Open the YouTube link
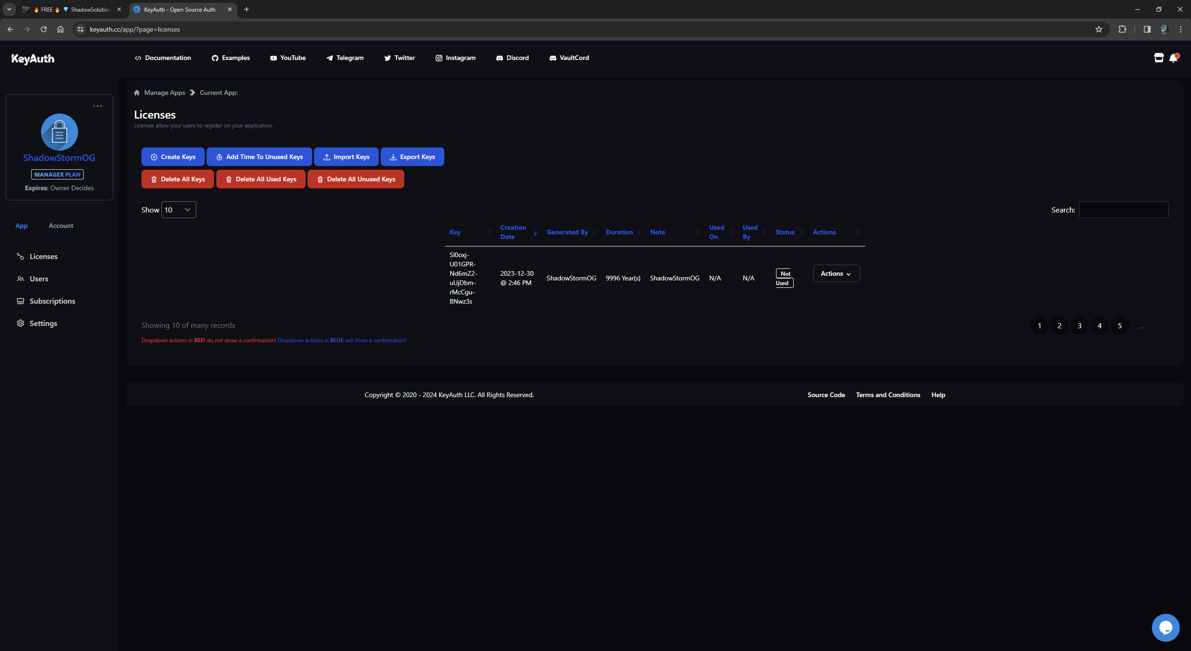The width and height of the screenshot is (1191, 651). coord(288,58)
